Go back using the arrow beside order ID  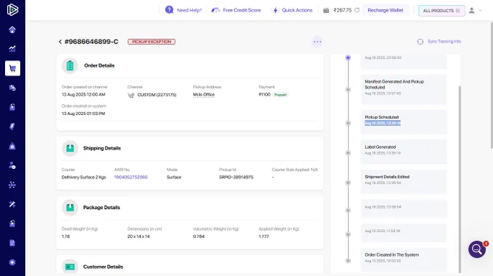click(60, 42)
